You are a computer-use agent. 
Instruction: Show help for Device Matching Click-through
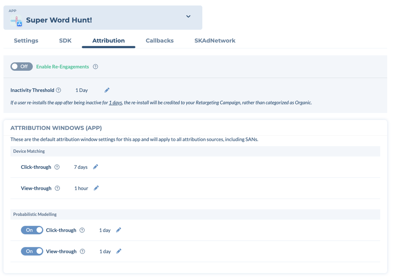57,167
